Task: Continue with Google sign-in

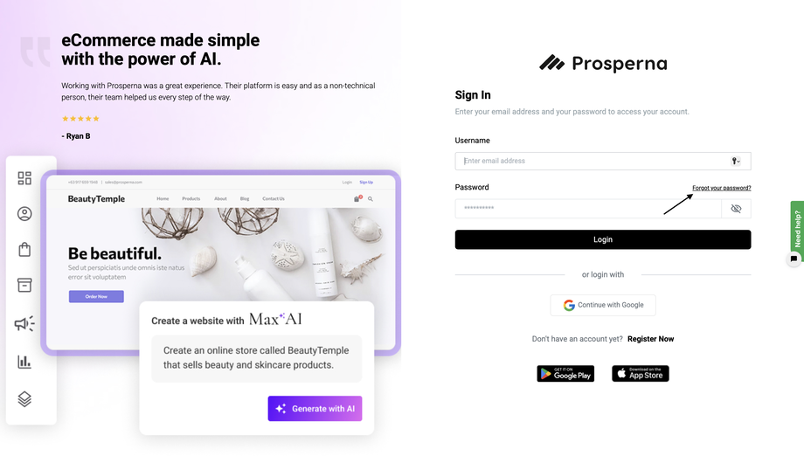Action: coord(602,305)
